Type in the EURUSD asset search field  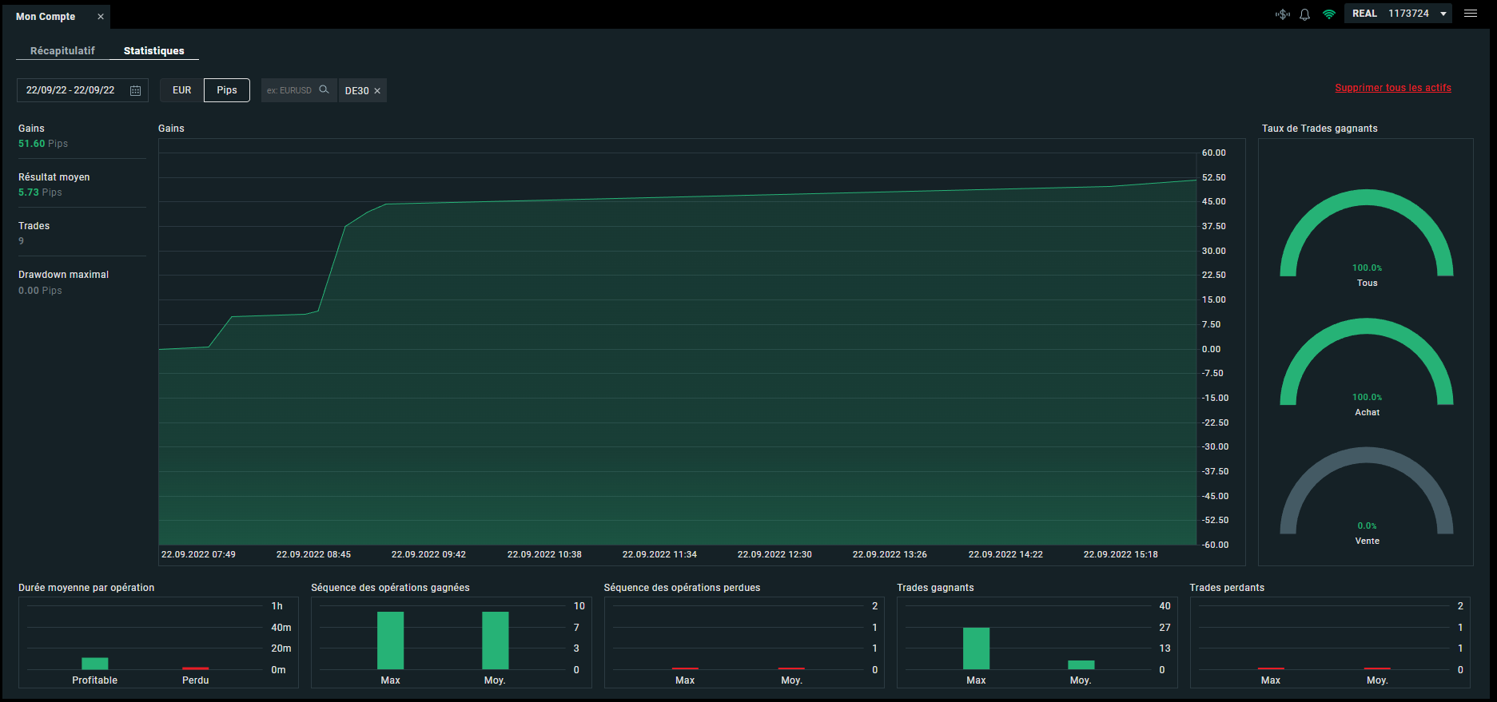(x=291, y=90)
